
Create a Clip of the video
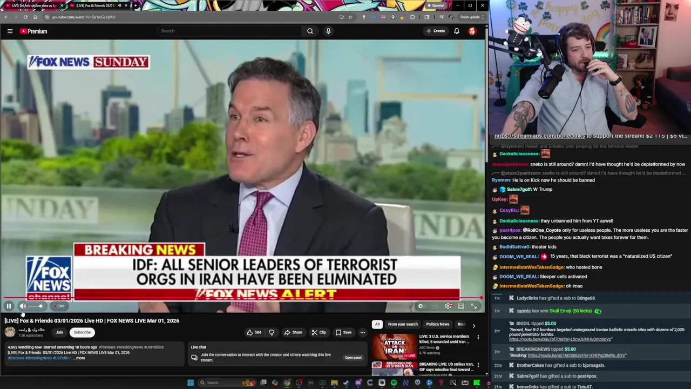(319, 332)
